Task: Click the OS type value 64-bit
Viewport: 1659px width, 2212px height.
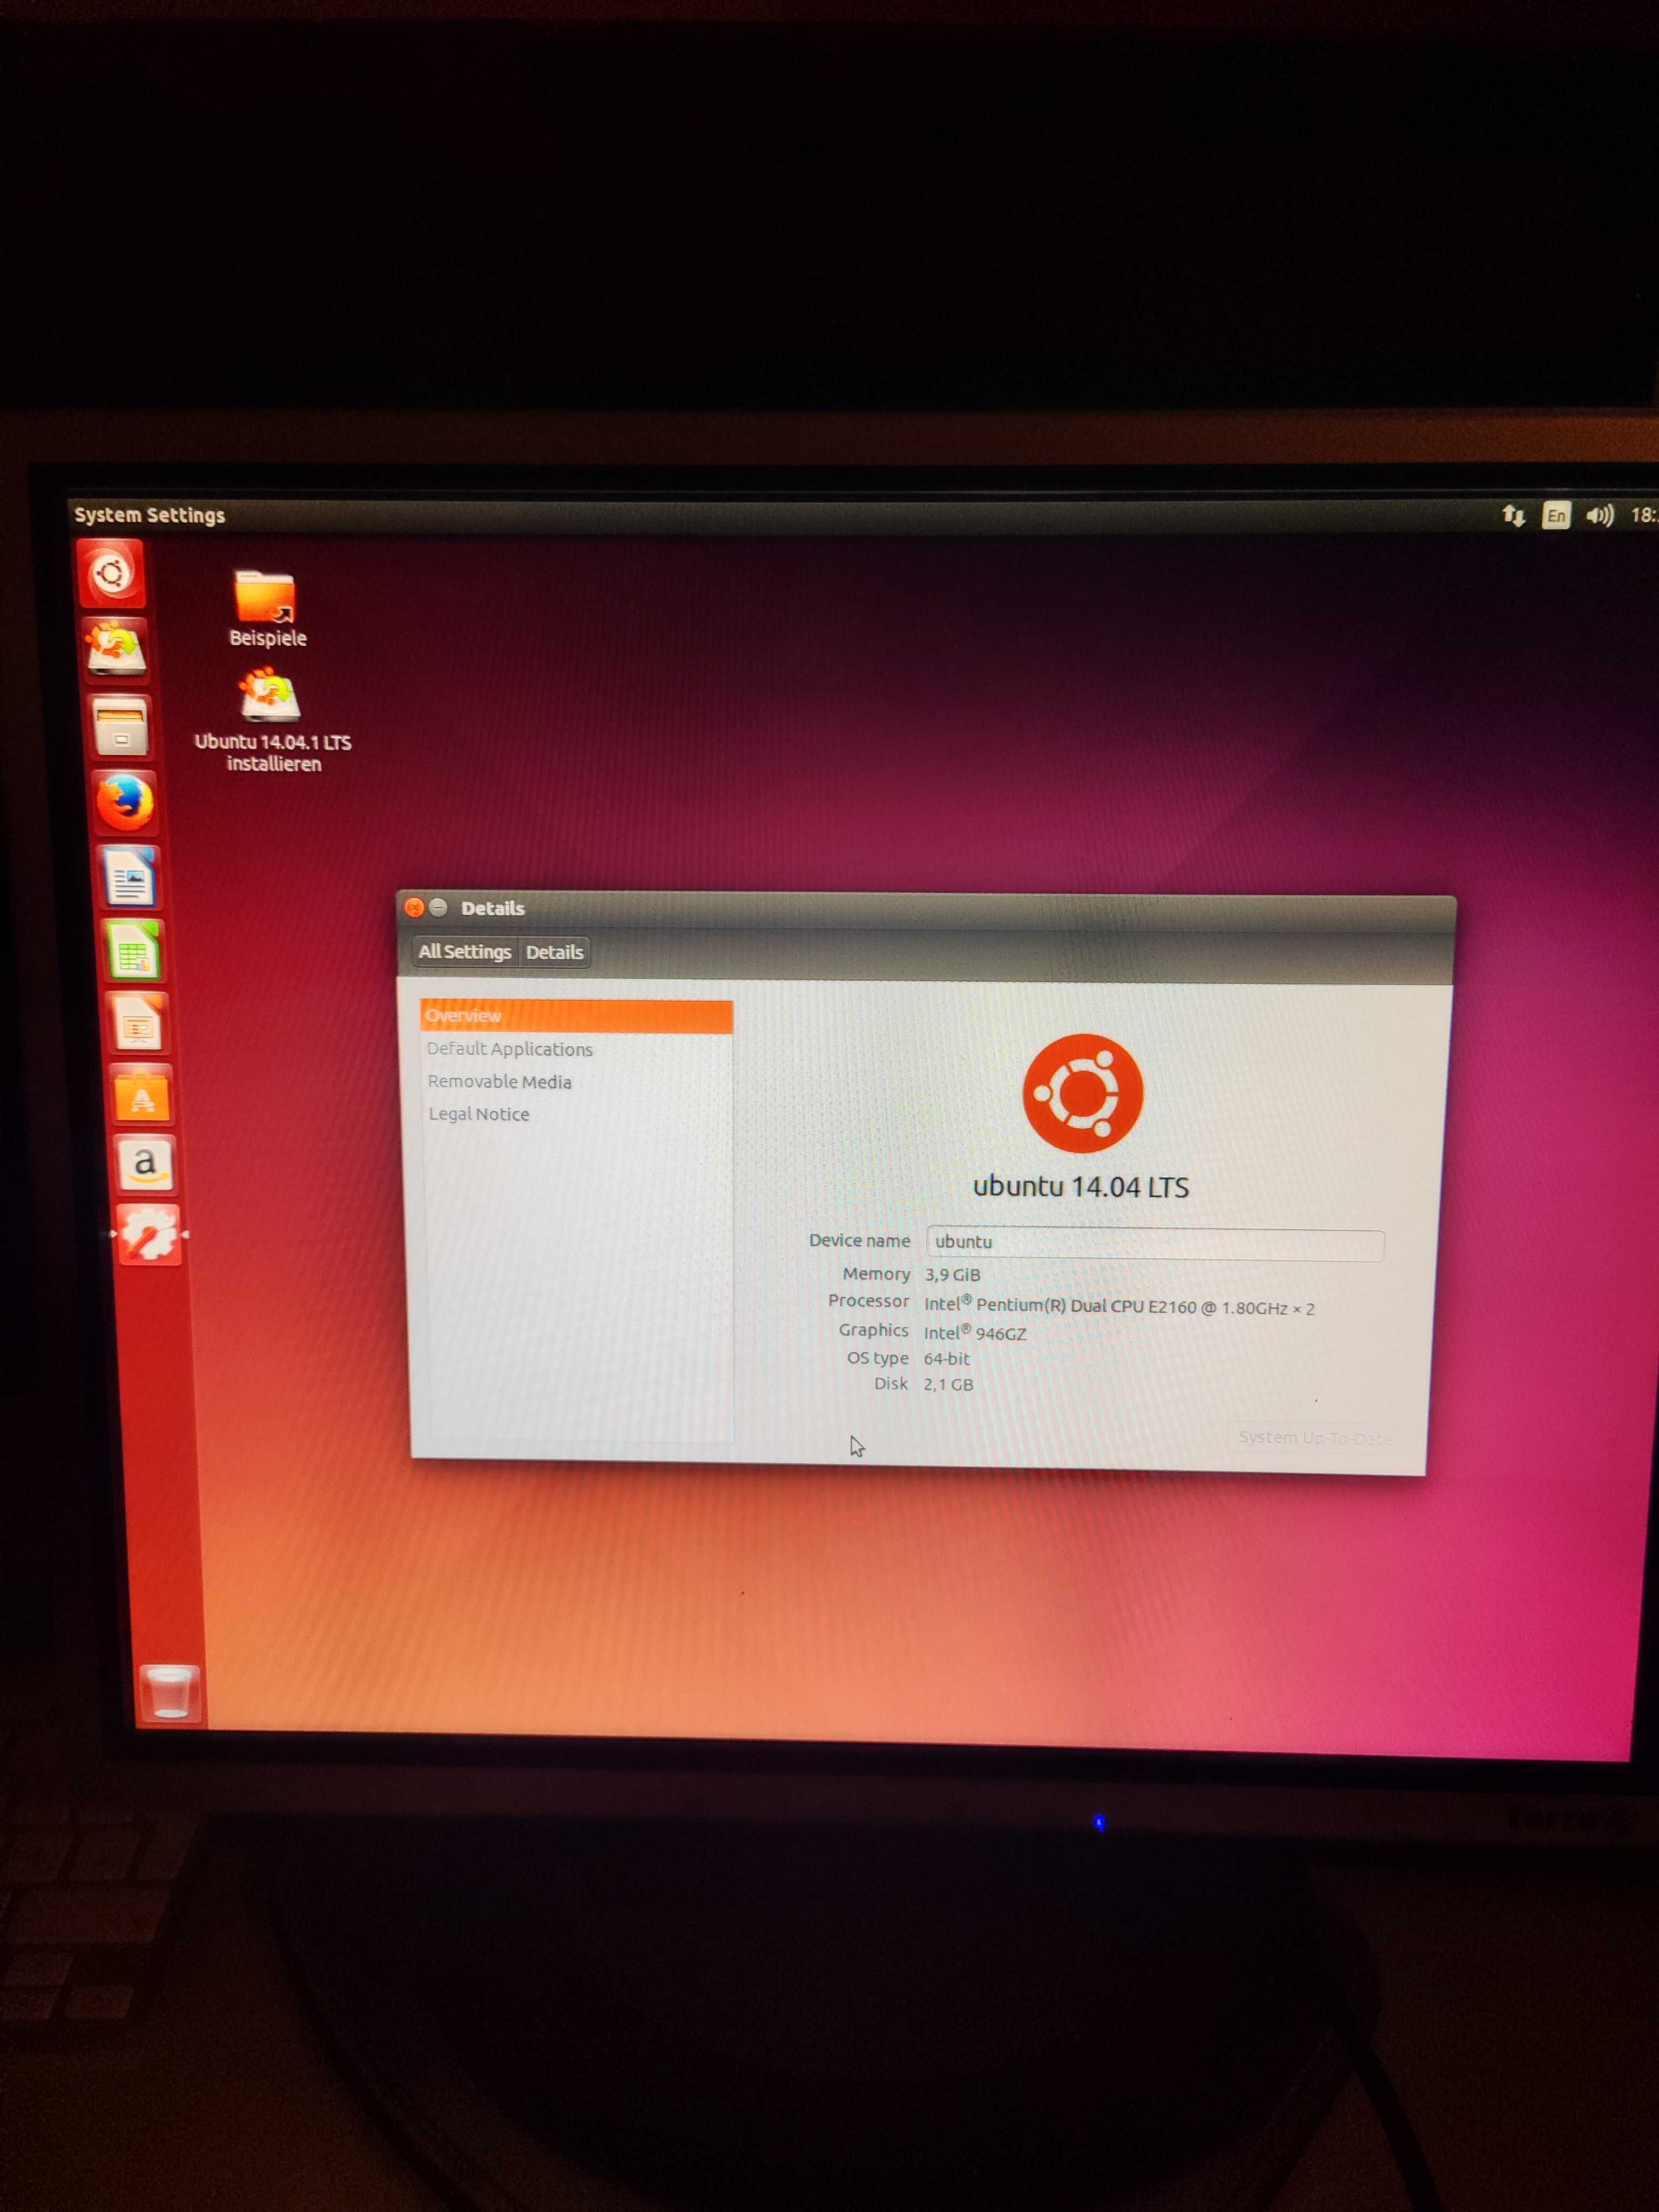Action: [x=946, y=1359]
